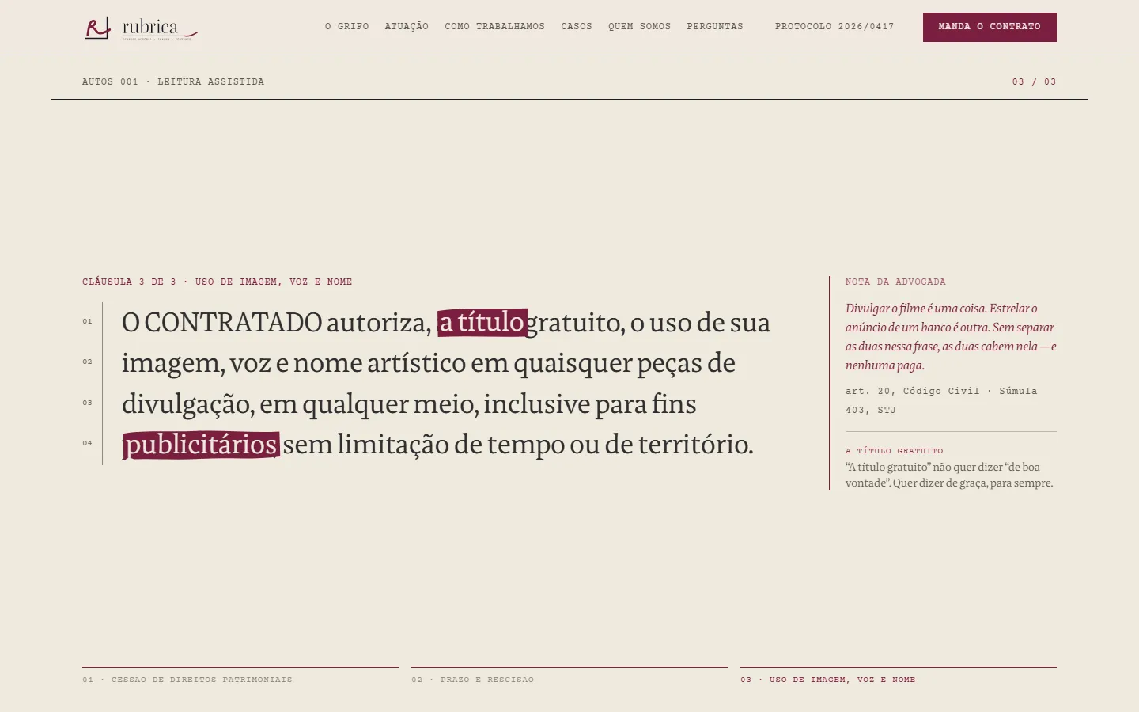Click the 'A Título Gratuito' note heading
Screen dimensions: 1139x712
[894, 451]
